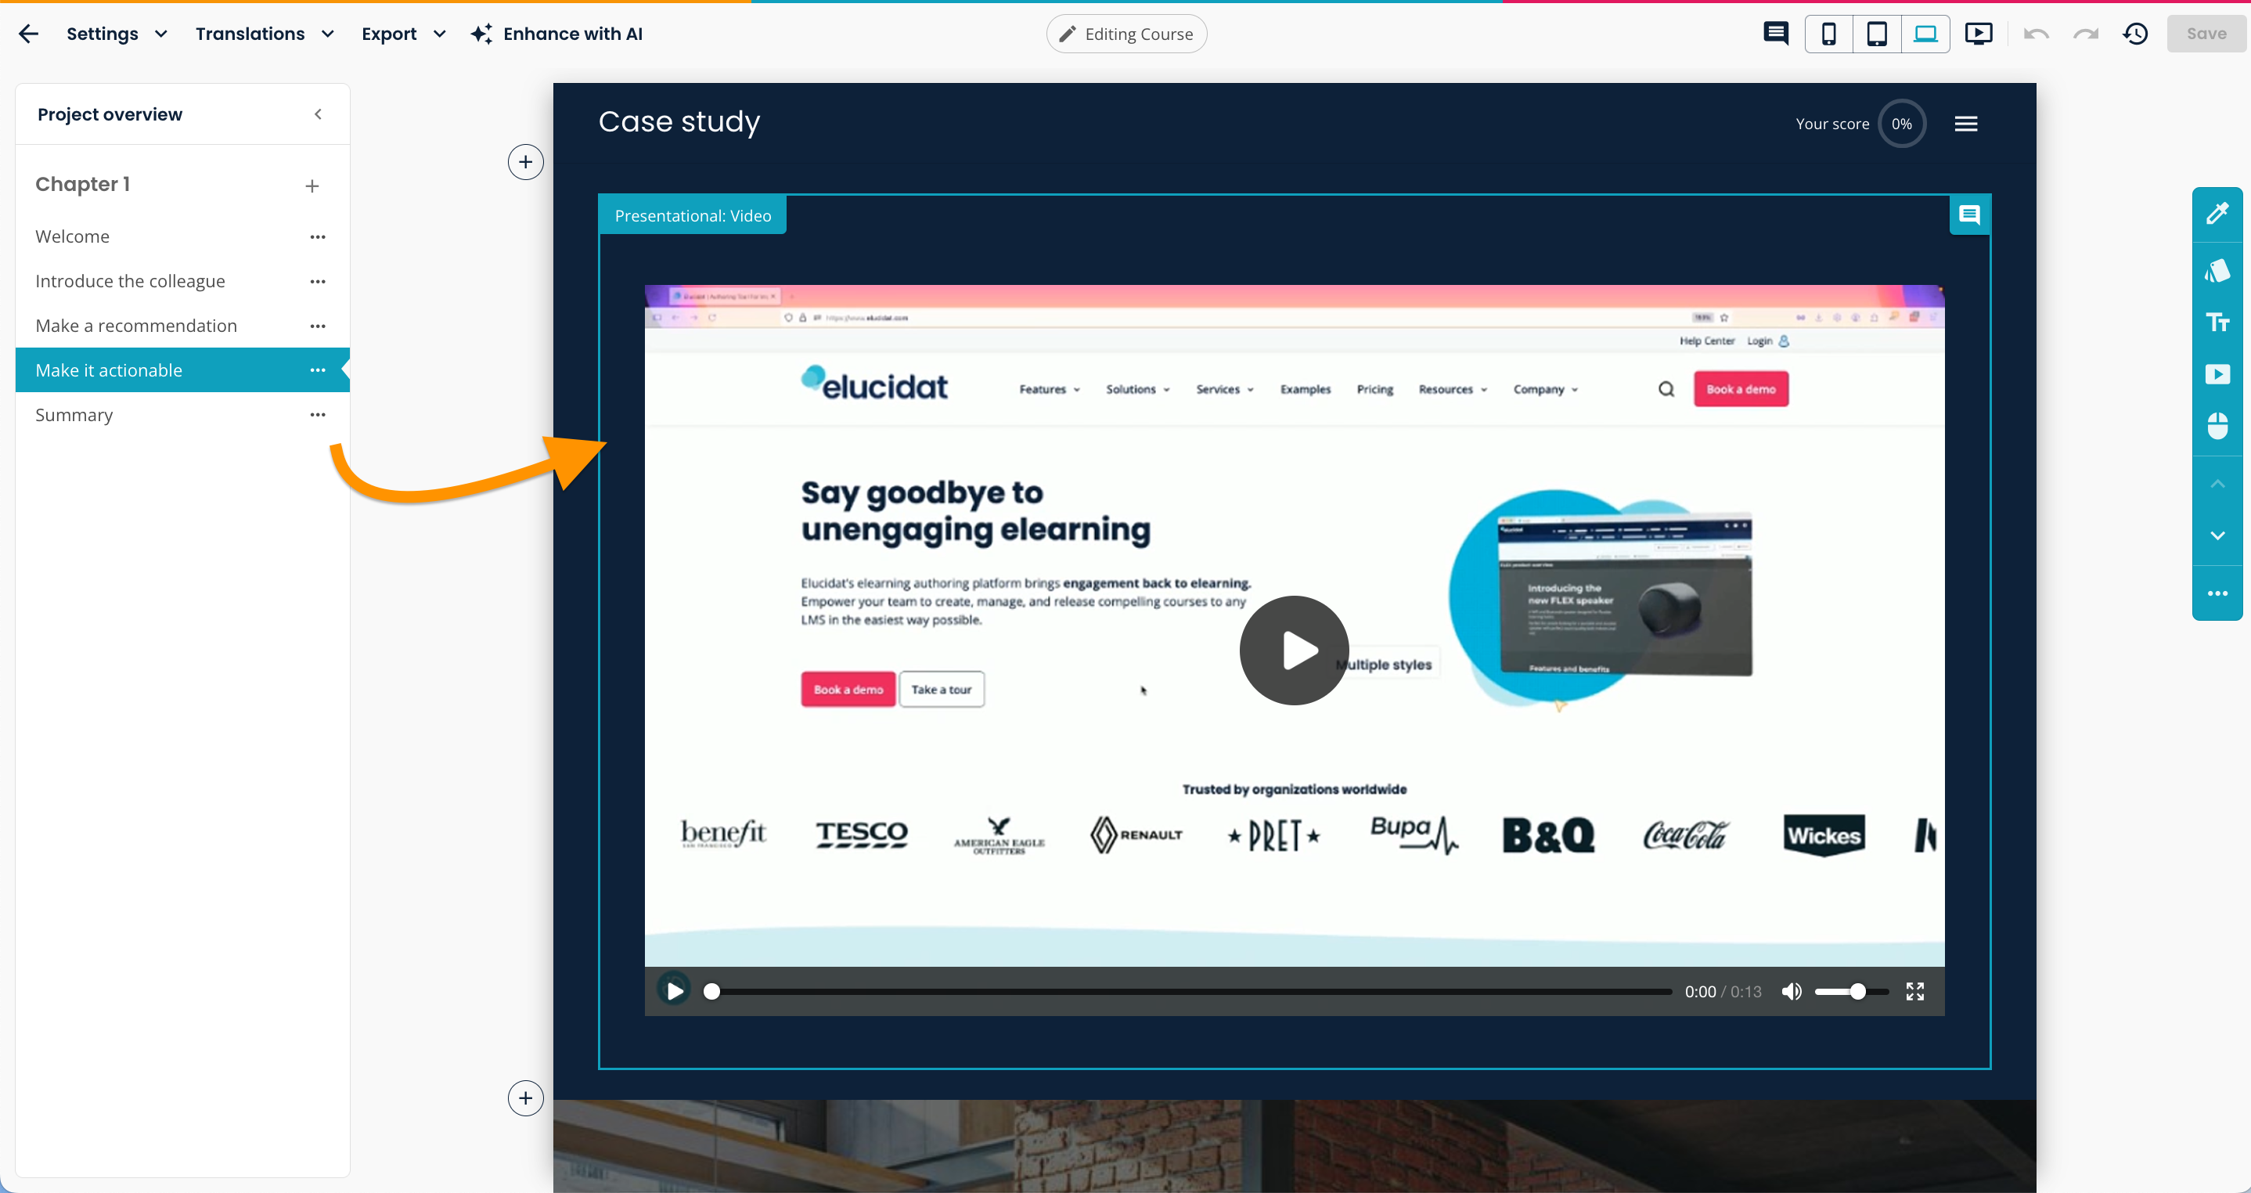Image resolution: width=2251 pixels, height=1193 pixels.
Task: Click the Case study title
Action: 679,121
